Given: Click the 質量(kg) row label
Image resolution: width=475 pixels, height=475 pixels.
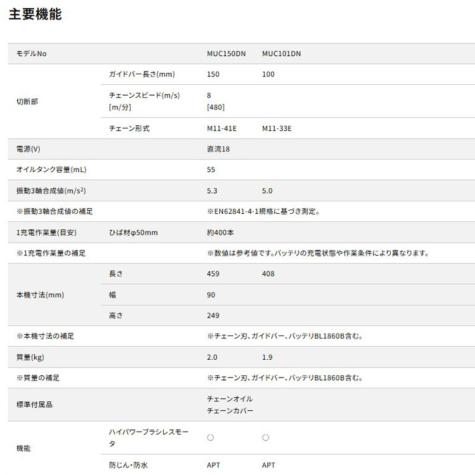Looking at the screenshot, I should point(32,357).
